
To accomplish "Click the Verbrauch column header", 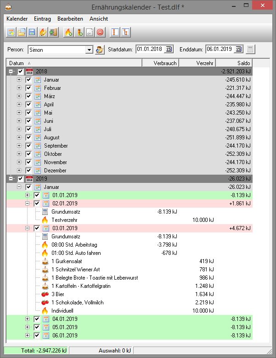I will [x=160, y=63].
